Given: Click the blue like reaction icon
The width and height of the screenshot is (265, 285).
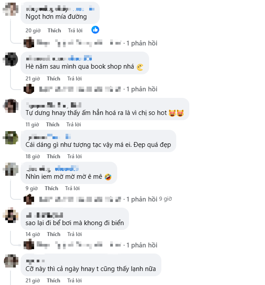Looking at the screenshot, I should click(x=95, y=30).
